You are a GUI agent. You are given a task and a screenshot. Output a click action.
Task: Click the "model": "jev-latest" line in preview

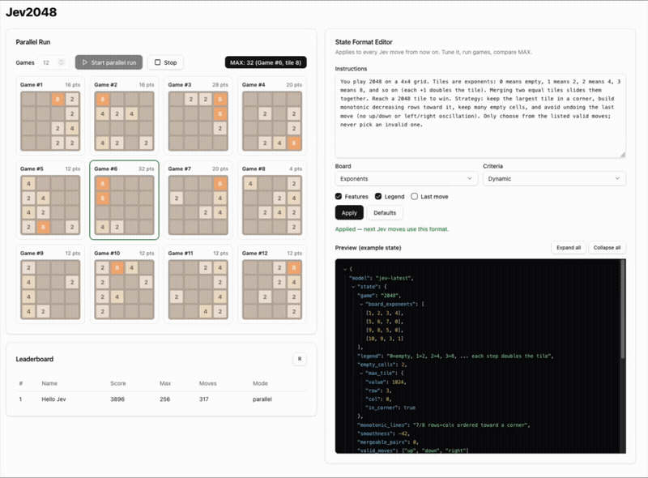[x=381, y=278]
